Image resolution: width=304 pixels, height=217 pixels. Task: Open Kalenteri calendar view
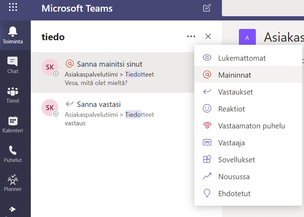(13, 125)
